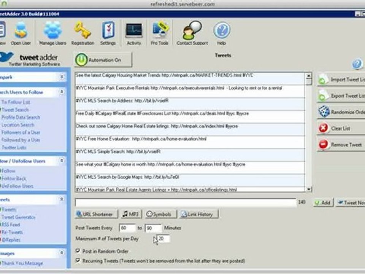Open the Activity monitor icon
Image resolution: width=365 pixels, height=274 pixels.
click(134, 33)
